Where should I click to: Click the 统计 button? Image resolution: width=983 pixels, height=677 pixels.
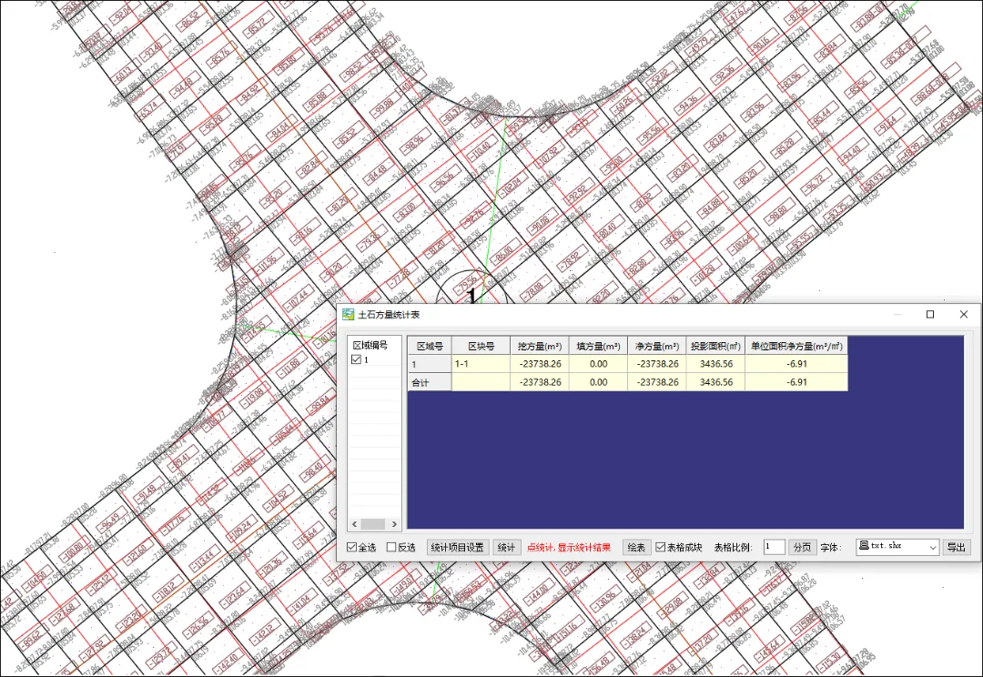coord(507,547)
